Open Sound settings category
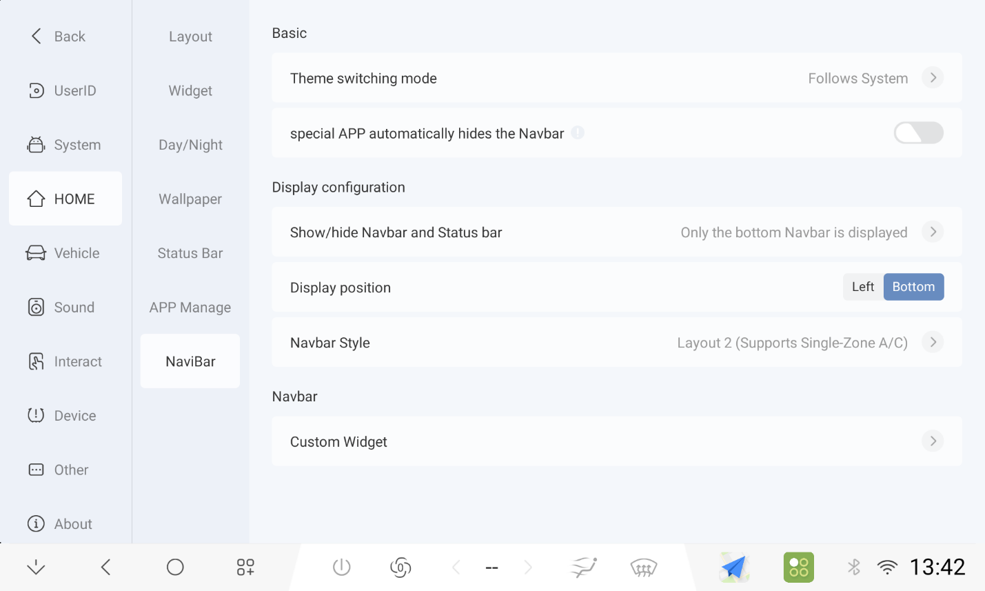Viewport: 985px width, 591px height. point(65,308)
